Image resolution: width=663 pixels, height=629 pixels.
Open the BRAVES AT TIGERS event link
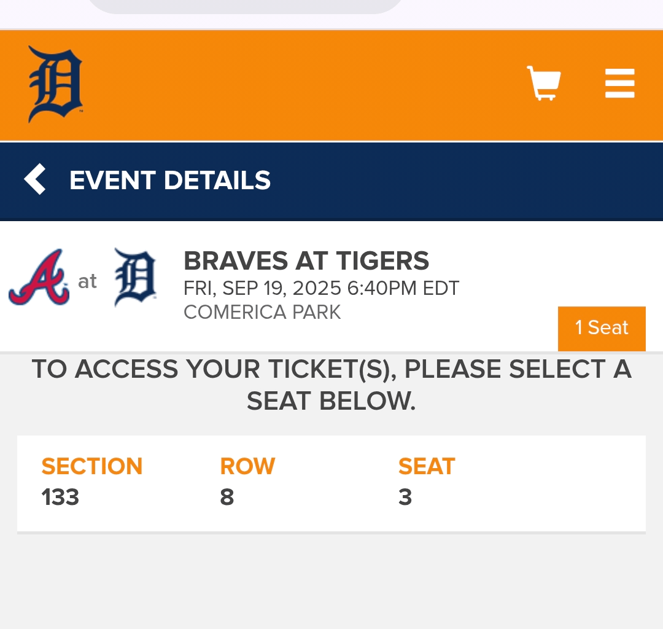(306, 260)
